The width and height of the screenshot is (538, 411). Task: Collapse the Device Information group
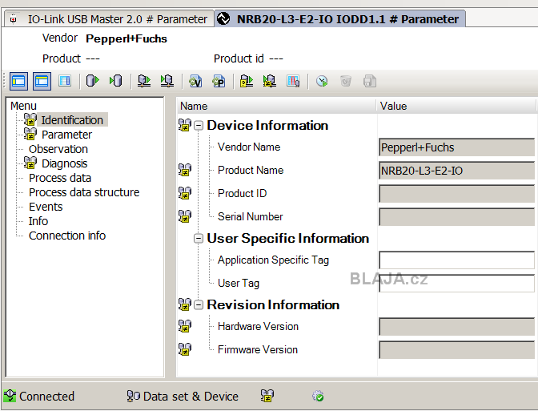tap(199, 126)
